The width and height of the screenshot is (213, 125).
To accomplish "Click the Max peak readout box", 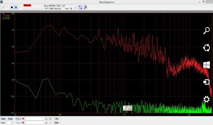I will (5, 16).
